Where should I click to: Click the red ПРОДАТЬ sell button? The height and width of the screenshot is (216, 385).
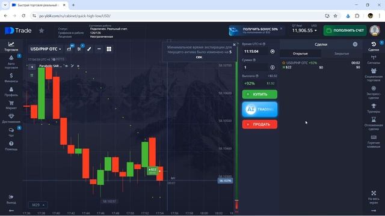pos(259,124)
